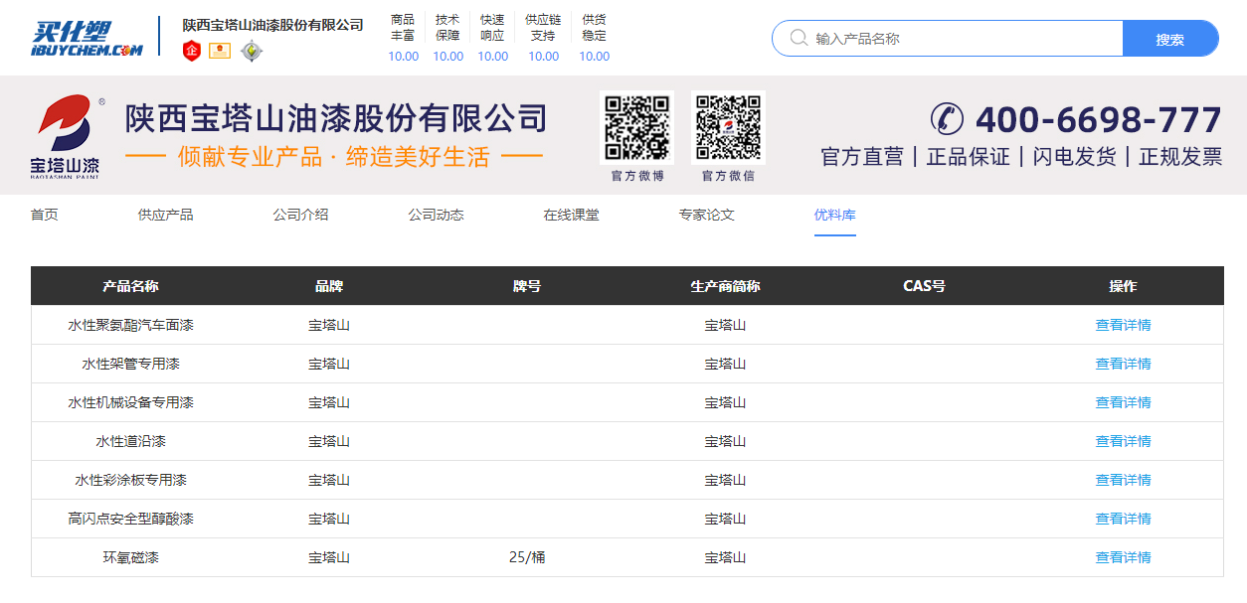Click the telephone icon beside hotline number
Screen dimensions: 1247x603
tap(947, 119)
